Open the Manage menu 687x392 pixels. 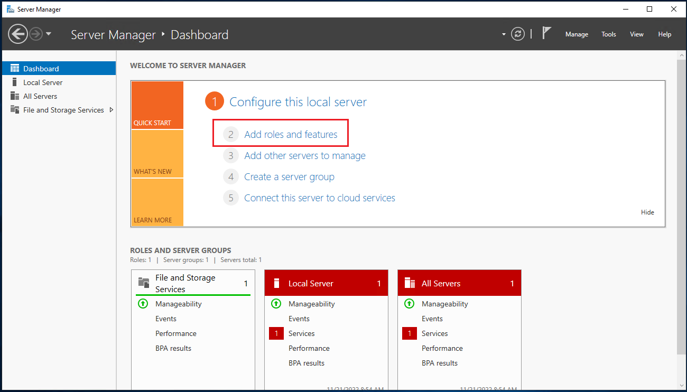(x=577, y=34)
